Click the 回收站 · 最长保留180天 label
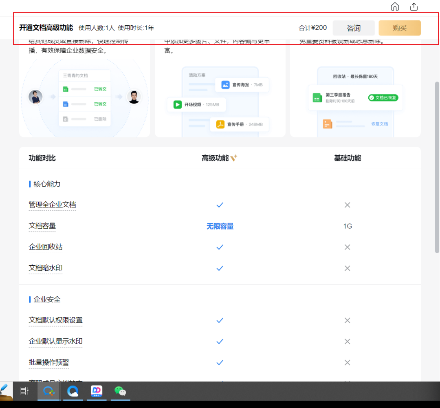Screen dimensions: 440x408 [355, 76]
